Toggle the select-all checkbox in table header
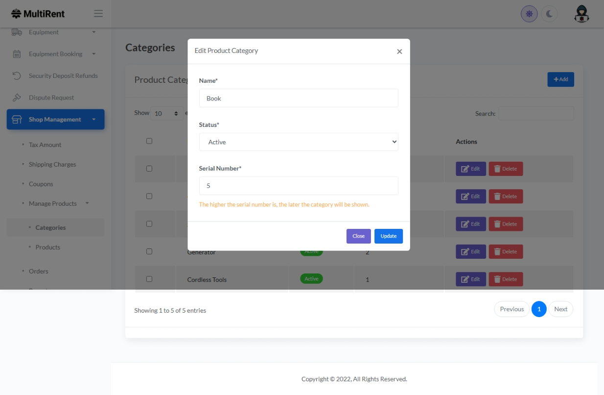The image size is (604, 395). (x=149, y=141)
